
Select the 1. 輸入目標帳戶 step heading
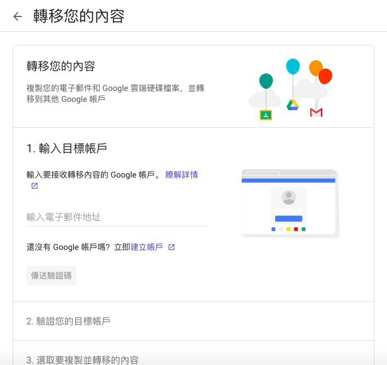point(67,149)
